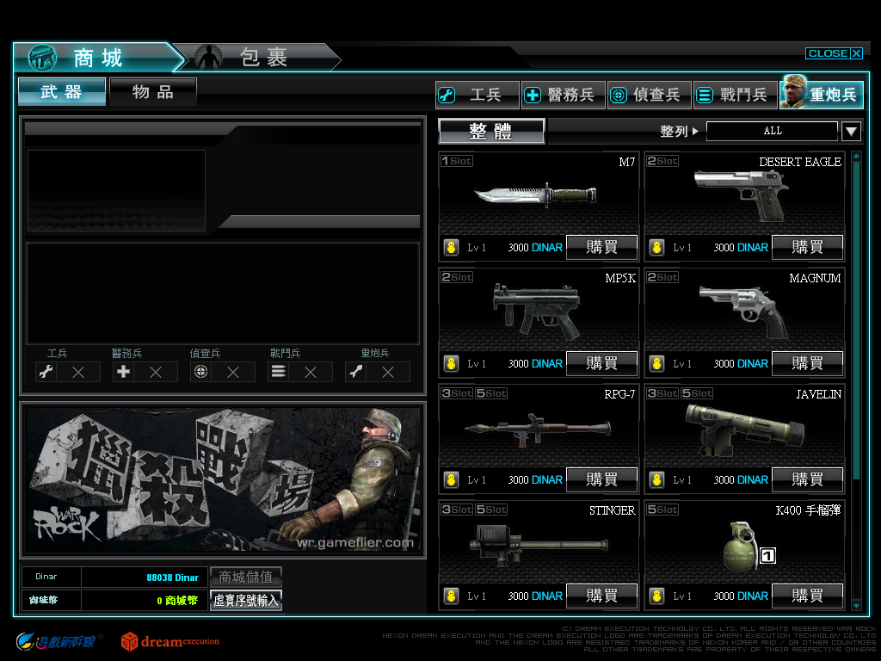Click the 獵殺戰場 promotional banner
Screen dimensions: 881x661
coord(223,480)
